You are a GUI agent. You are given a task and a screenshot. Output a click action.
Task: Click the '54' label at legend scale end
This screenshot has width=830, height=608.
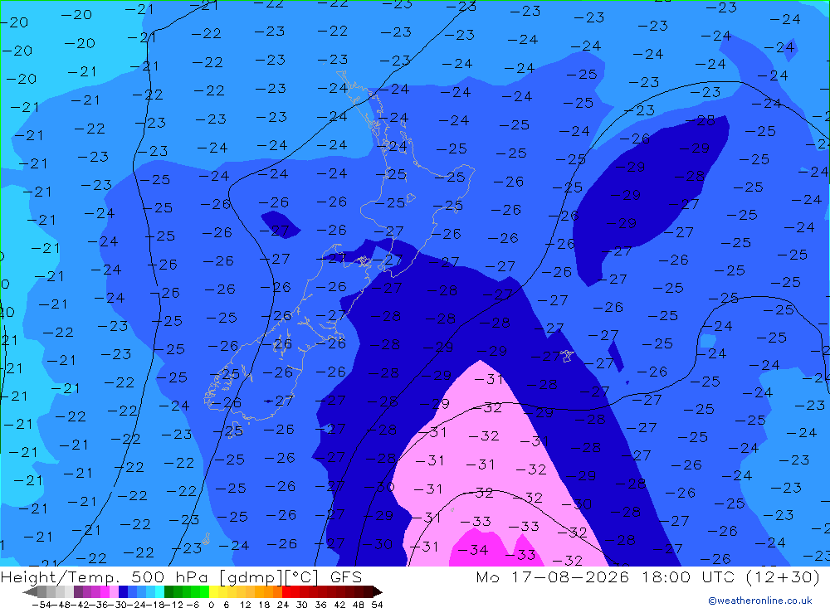point(378,605)
